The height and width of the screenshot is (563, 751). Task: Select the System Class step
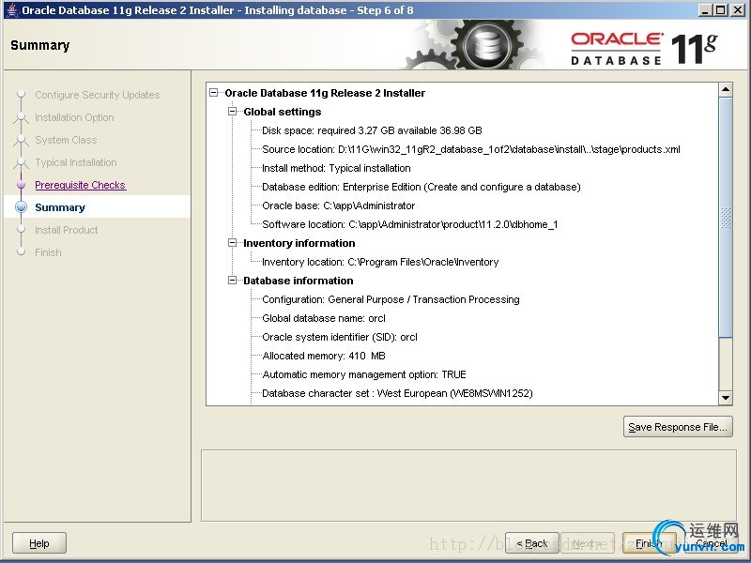click(x=66, y=140)
